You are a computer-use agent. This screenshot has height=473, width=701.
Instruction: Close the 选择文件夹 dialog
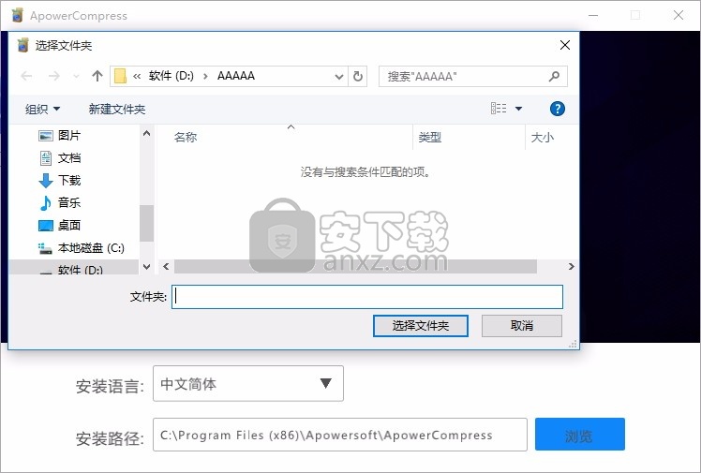(565, 45)
